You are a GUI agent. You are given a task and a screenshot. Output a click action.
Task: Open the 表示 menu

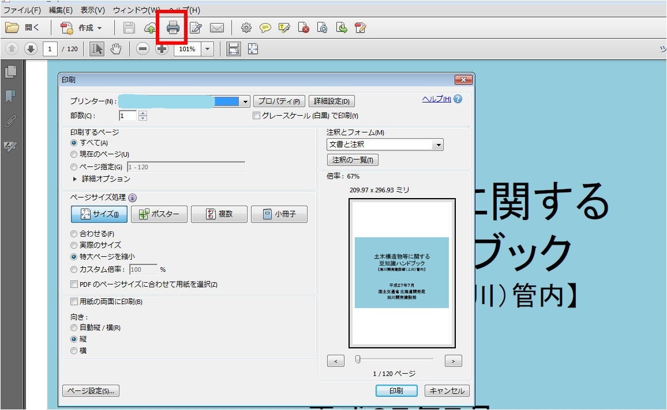coord(93,10)
